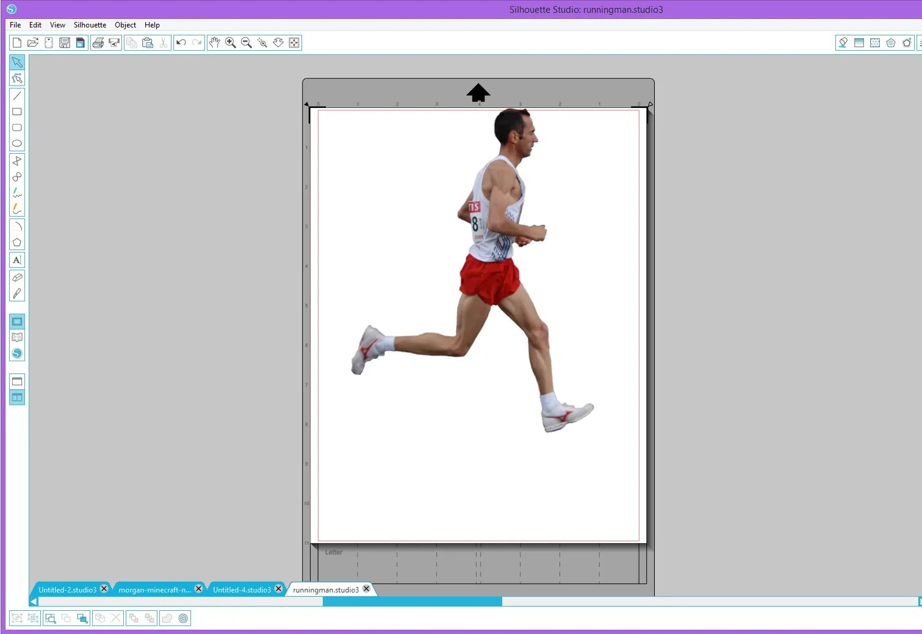Activate the Edit Points tool
This screenshot has width=922, height=634.
point(16,77)
